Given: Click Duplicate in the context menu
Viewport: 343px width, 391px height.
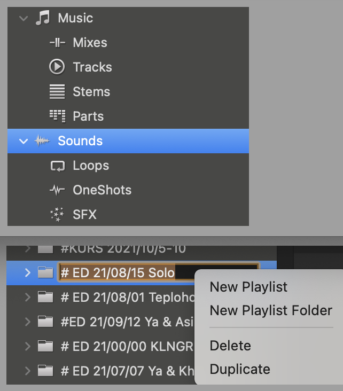Looking at the screenshot, I should [x=240, y=369].
